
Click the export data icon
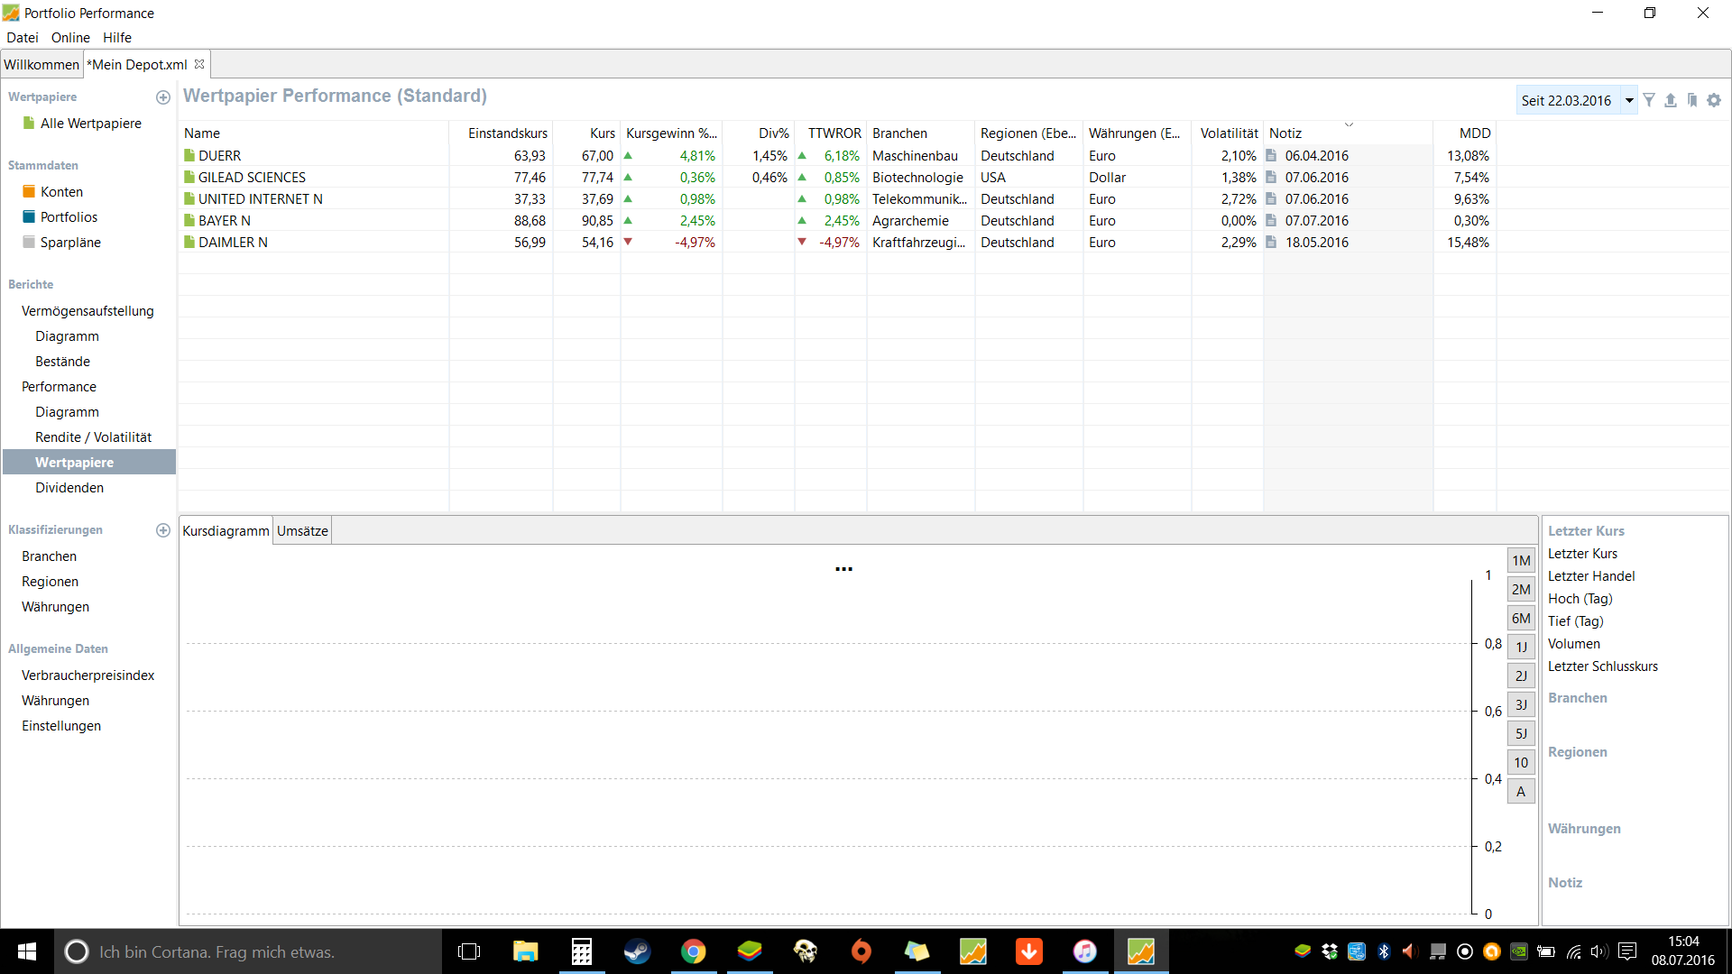click(x=1671, y=100)
